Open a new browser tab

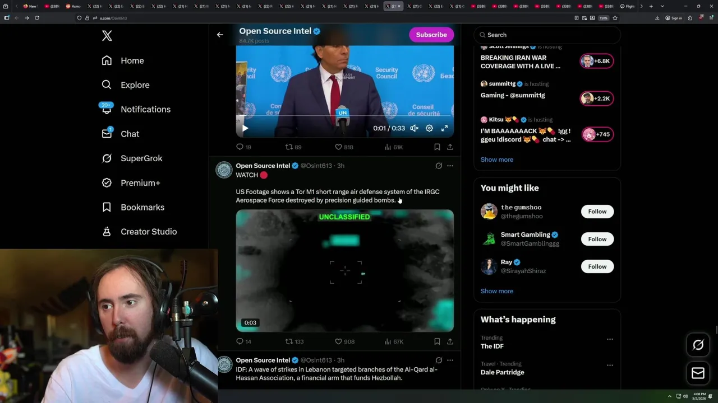click(x=651, y=6)
